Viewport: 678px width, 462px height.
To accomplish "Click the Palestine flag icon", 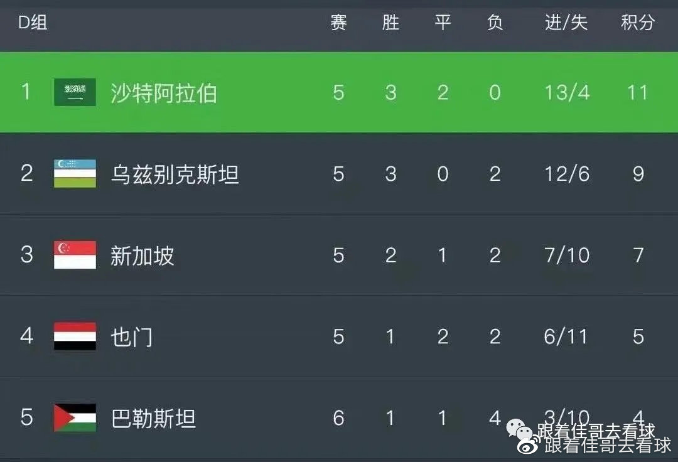I will tap(73, 418).
